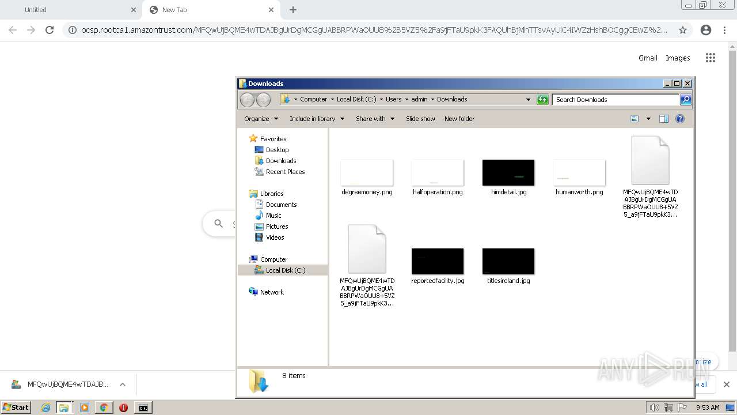Open the Share with dropdown
This screenshot has height=415, width=737.
pyautogui.click(x=375, y=119)
